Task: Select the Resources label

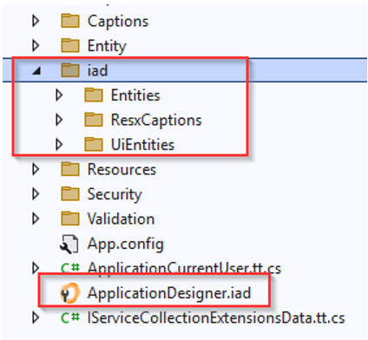Action: pyautogui.click(x=122, y=169)
